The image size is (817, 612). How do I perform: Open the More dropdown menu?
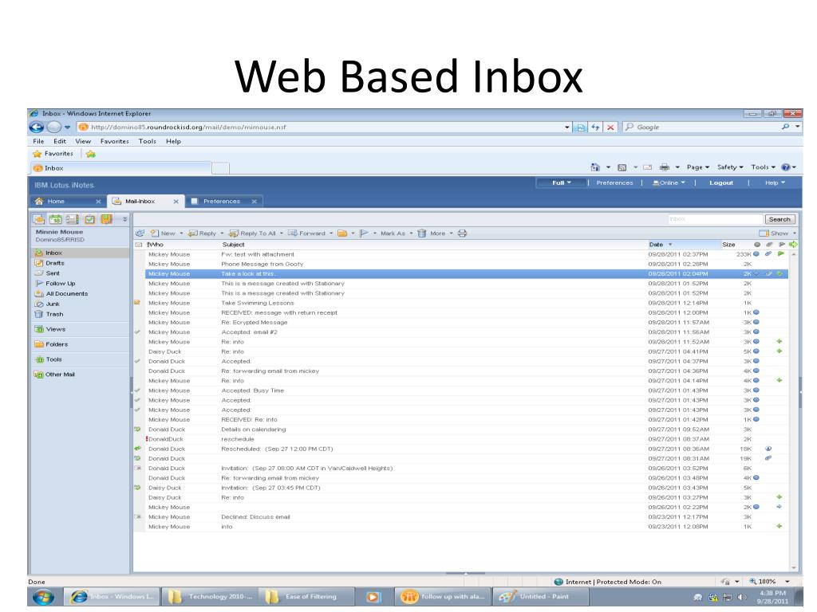[441, 233]
